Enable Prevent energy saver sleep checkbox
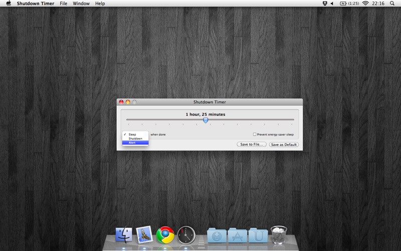401x251 pixels. (x=255, y=134)
